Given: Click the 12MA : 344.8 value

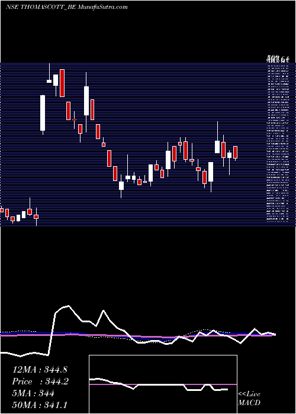Looking at the screenshot, I should [x=38, y=370].
